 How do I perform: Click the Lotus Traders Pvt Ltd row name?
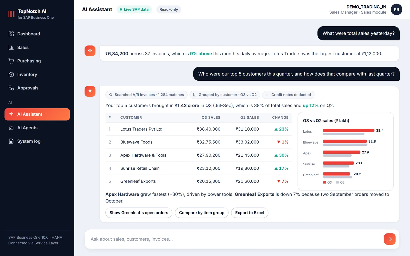pyautogui.click(x=141, y=129)
